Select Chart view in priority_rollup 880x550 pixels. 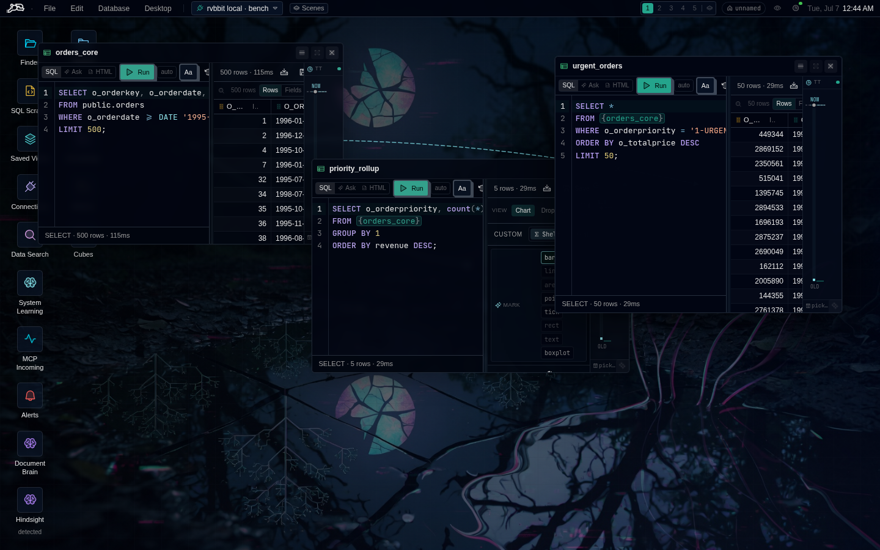523,210
